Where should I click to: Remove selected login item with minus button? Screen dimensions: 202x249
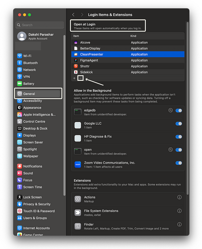(81, 78)
